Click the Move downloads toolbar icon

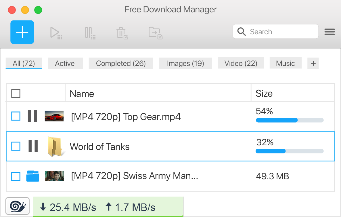click(x=155, y=32)
